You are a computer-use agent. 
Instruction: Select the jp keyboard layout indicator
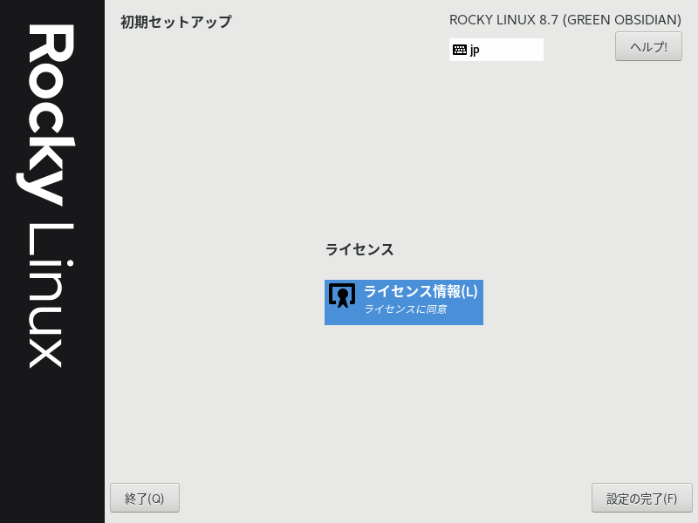(496, 50)
